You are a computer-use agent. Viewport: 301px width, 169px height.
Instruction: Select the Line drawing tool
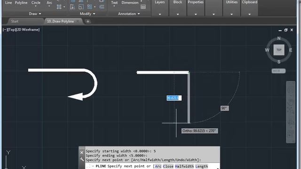click(8, 2)
